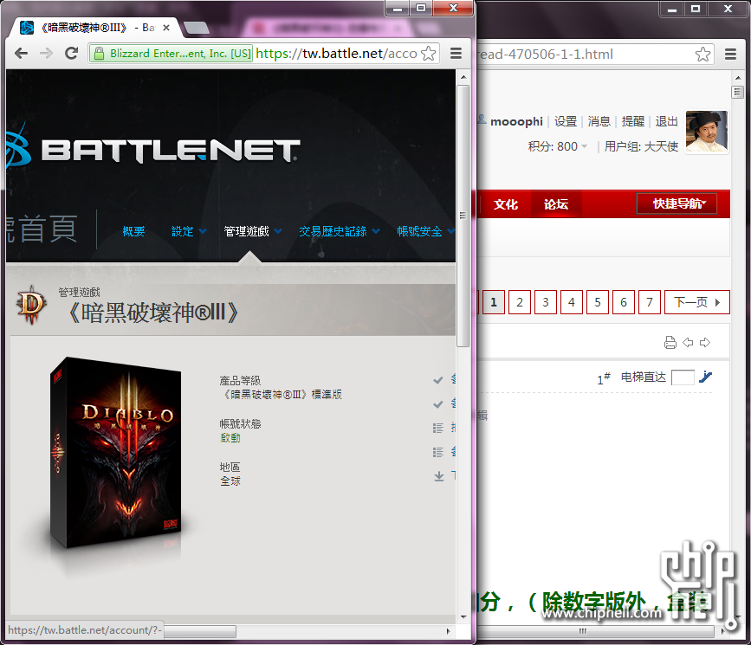Click the Diablo III box art image
751x645 pixels.
(116, 453)
